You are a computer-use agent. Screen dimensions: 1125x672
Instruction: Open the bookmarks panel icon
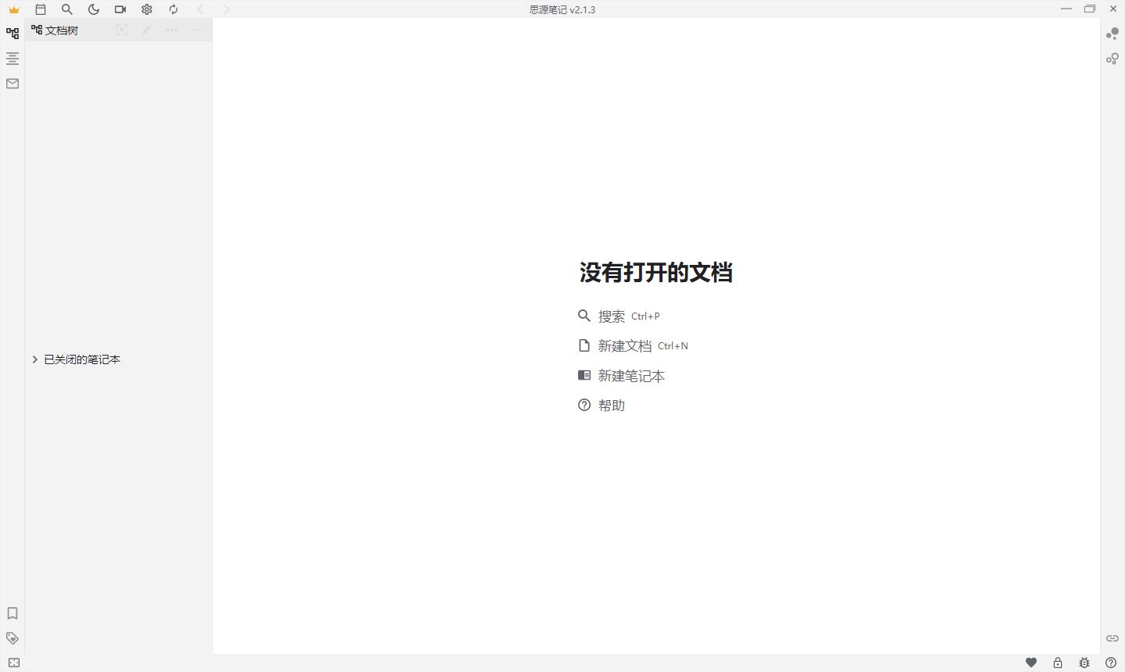click(12, 613)
